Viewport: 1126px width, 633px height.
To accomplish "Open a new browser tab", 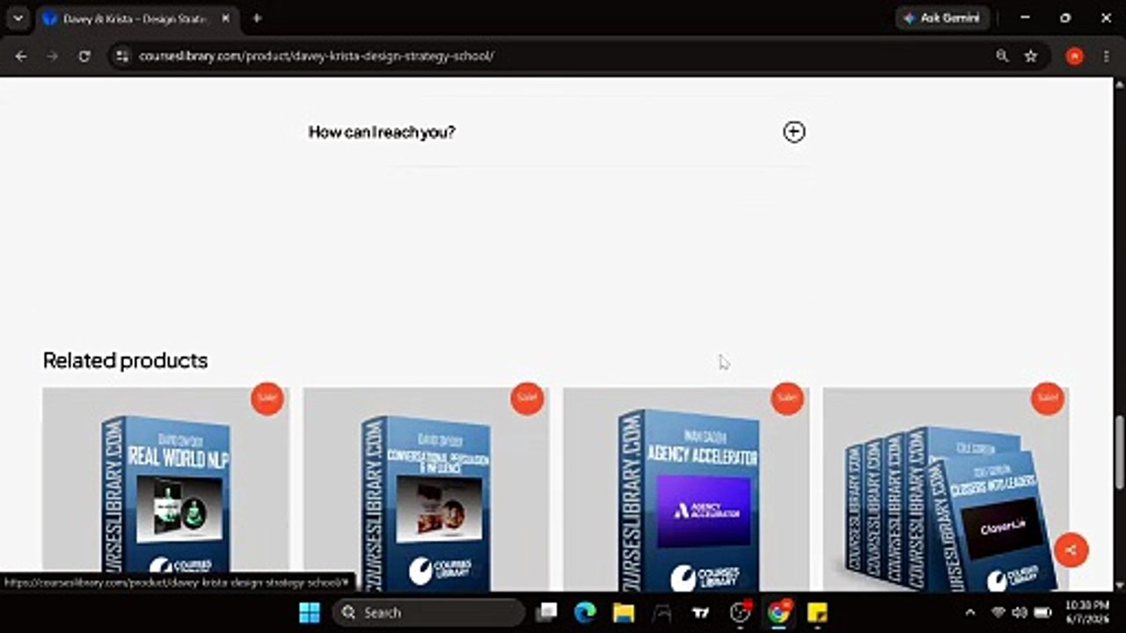I will (x=257, y=18).
